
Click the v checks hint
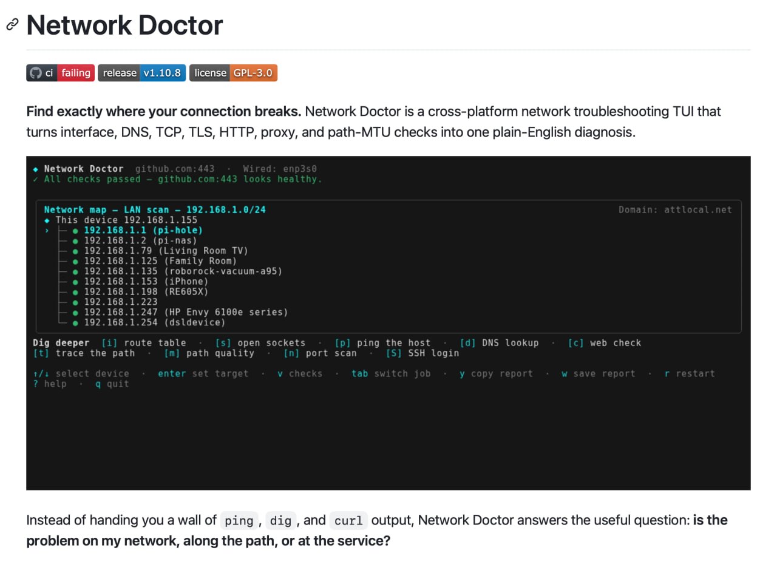(300, 374)
